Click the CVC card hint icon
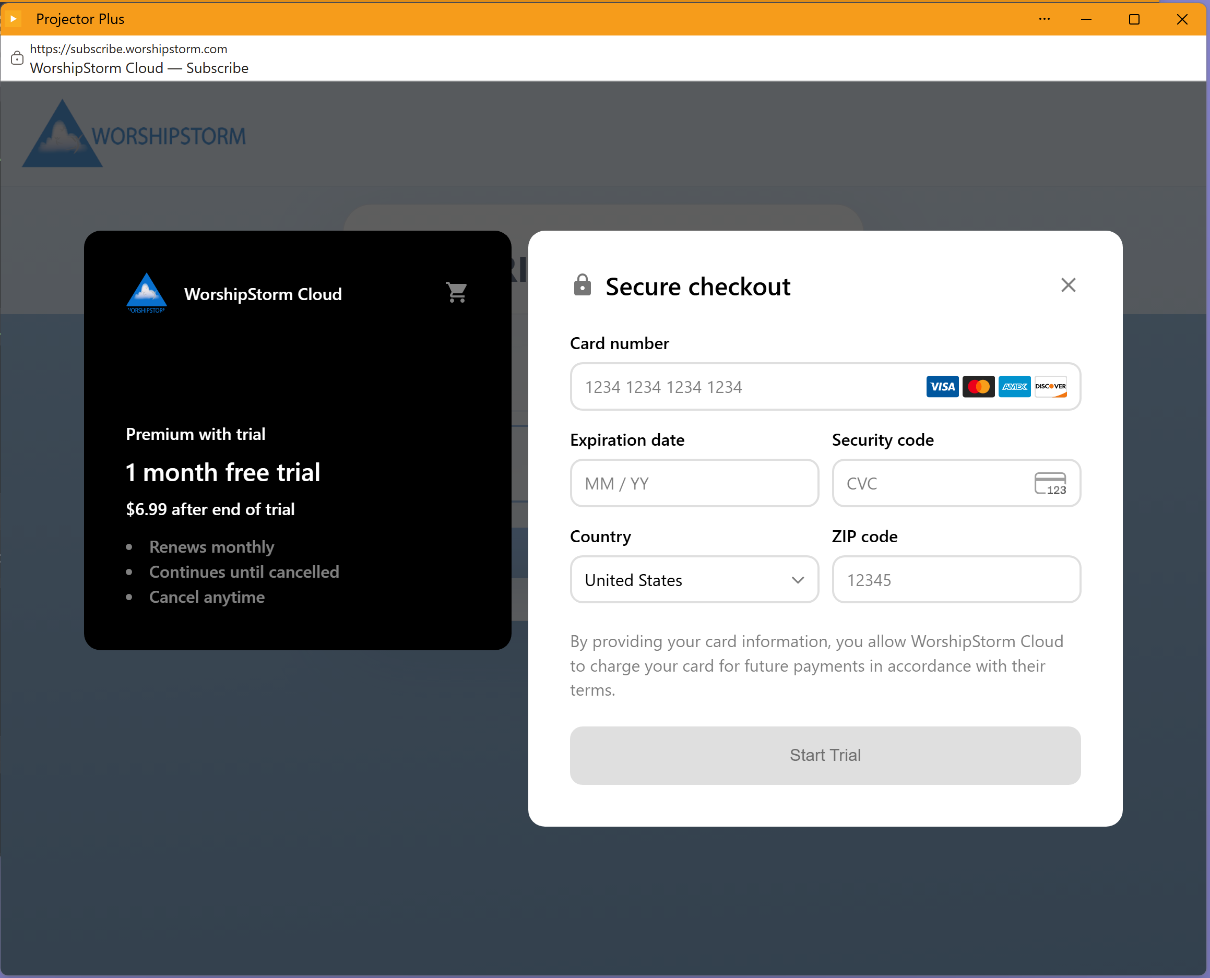This screenshot has width=1210, height=978. (1050, 483)
